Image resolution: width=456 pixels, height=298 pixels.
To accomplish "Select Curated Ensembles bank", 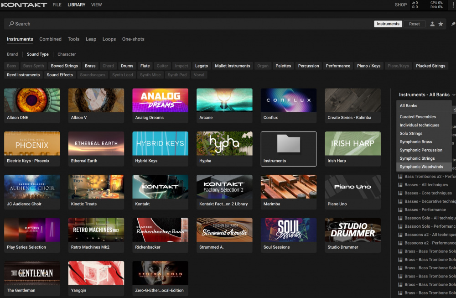I will tap(424, 117).
